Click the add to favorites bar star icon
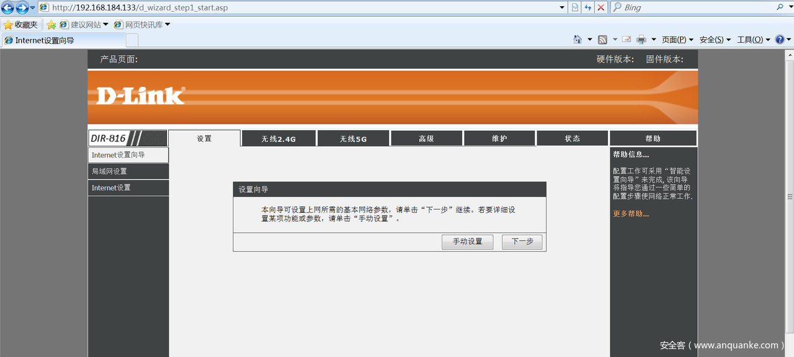The height and width of the screenshot is (357, 794). coord(51,25)
